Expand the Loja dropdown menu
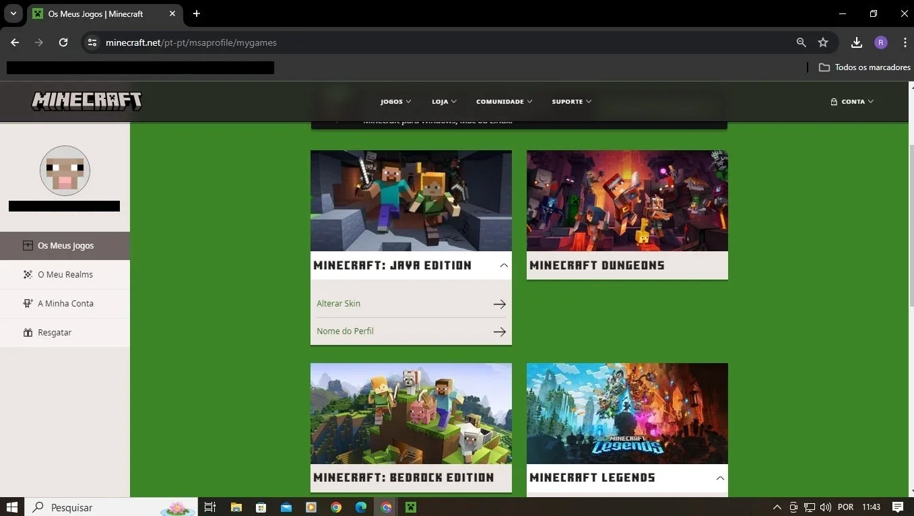Screen dimensions: 914x516 (x=444, y=102)
